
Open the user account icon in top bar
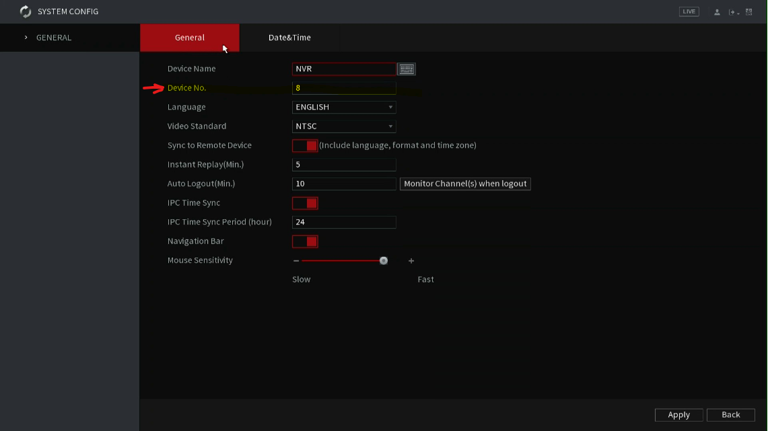point(717,11)
